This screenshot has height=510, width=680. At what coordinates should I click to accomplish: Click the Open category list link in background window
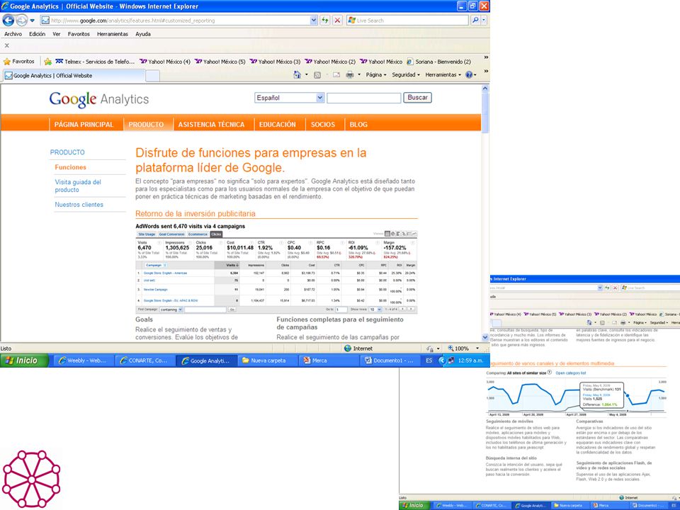571,373
